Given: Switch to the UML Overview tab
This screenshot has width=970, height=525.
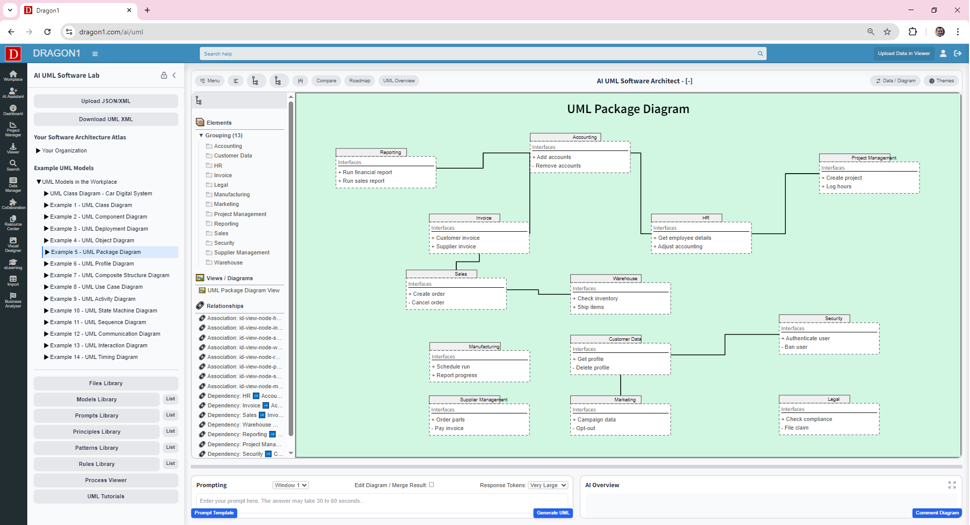Looking at the screenshot, I should [399, 81].
